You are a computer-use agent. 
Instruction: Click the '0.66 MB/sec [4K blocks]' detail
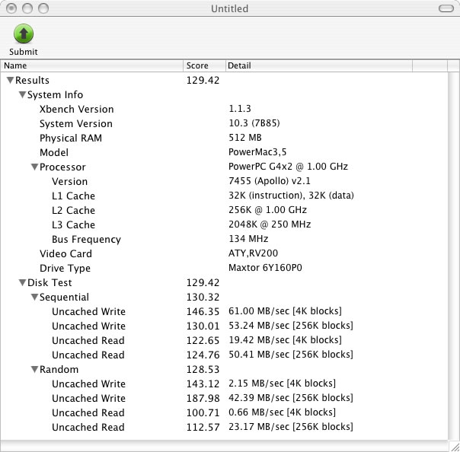pyautogui.click(x=283, y=412)
